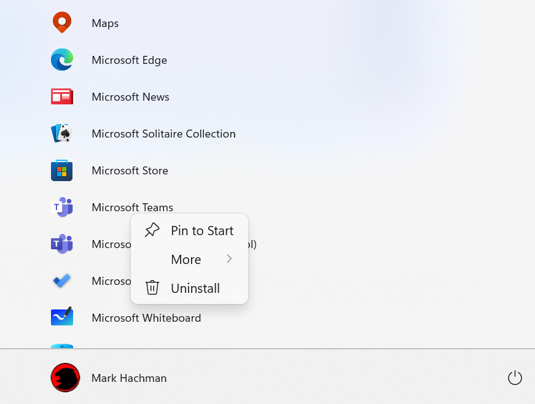Click the "Microsoft Teams" app name text
Screen dimensions: 535x404
click(133, 208)
